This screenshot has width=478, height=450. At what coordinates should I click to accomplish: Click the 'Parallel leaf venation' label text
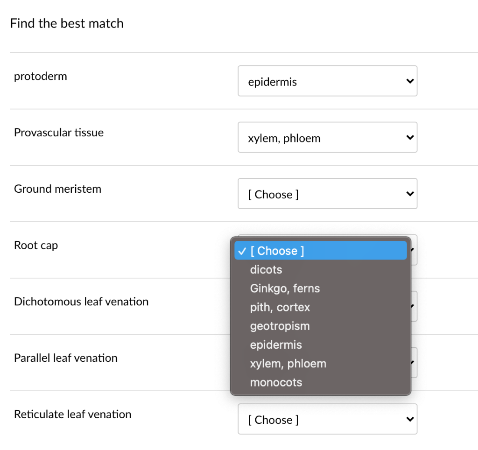pos(66,358)
